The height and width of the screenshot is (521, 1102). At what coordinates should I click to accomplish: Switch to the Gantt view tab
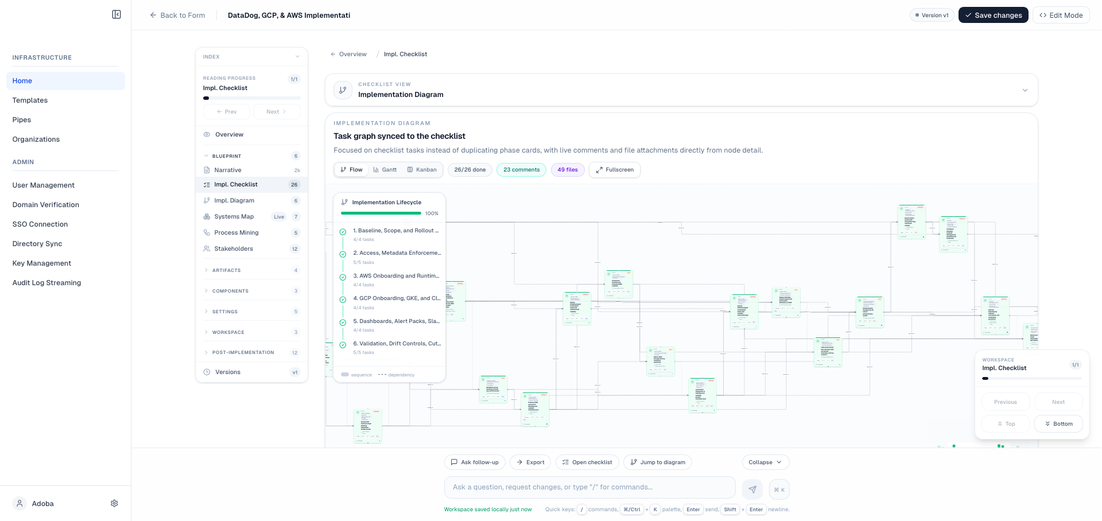(x=385, y=170)
